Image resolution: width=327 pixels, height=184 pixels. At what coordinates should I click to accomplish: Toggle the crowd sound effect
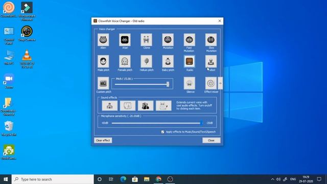coord(146,106)
